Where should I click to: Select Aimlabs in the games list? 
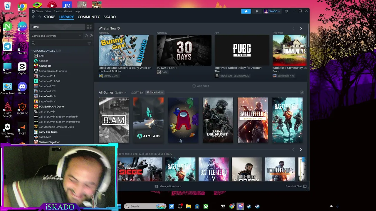coord(43,61)
